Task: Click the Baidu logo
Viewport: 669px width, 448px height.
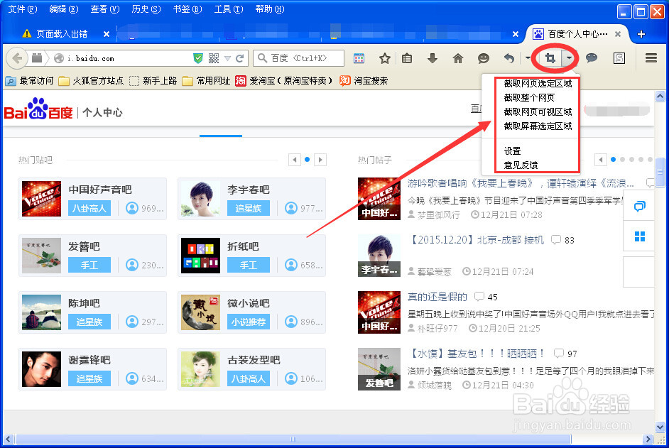Action: pos(38,109)
